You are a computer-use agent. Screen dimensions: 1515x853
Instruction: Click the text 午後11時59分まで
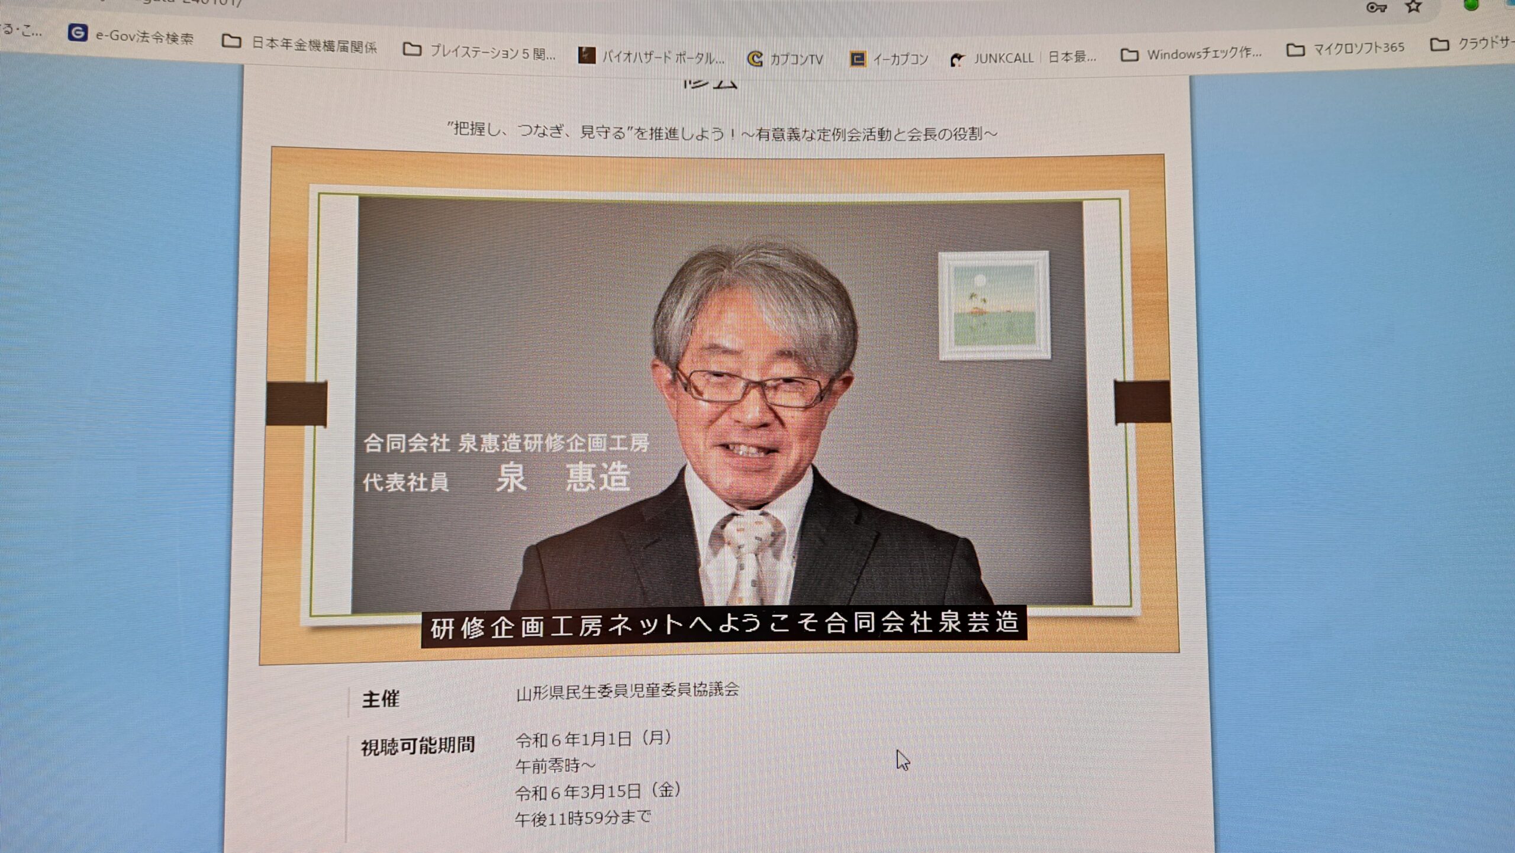coord(583,818)
